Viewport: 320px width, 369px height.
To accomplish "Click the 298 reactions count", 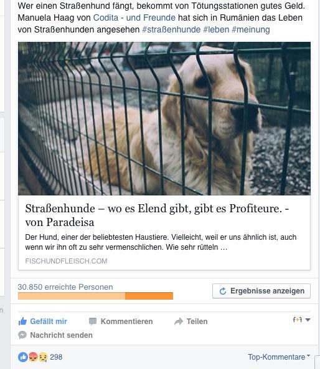I will click(56, 357).
